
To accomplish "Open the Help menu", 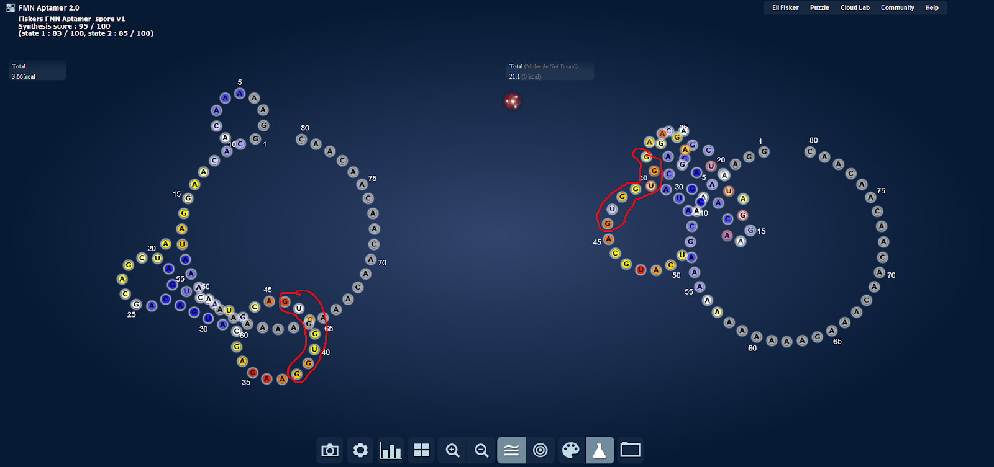I will click(x=932, y=7).
